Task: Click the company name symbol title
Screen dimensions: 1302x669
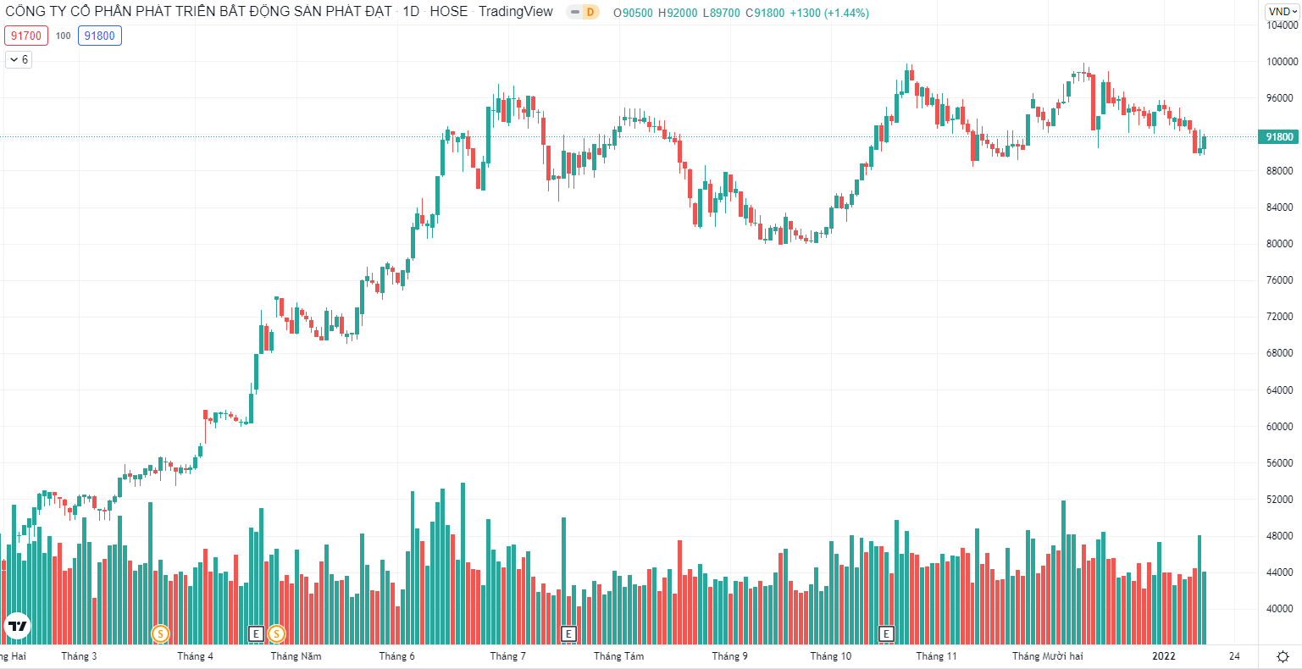Action: tap(198, 11)
